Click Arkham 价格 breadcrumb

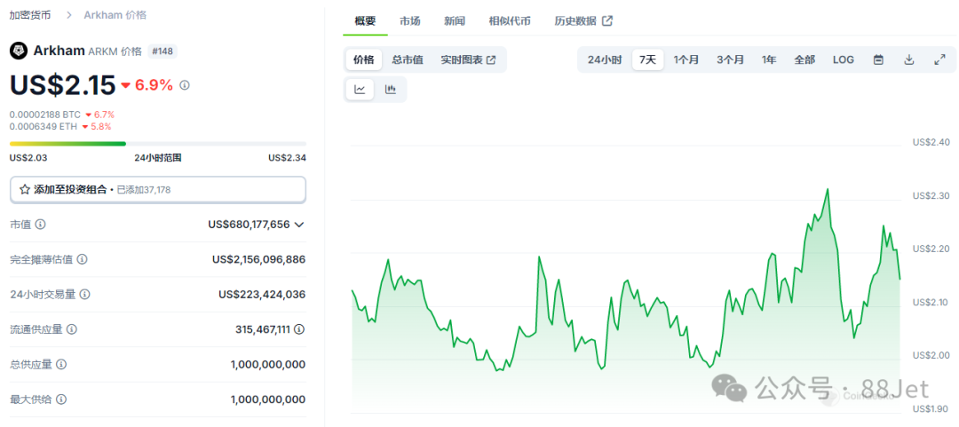[x=115, y=15]
